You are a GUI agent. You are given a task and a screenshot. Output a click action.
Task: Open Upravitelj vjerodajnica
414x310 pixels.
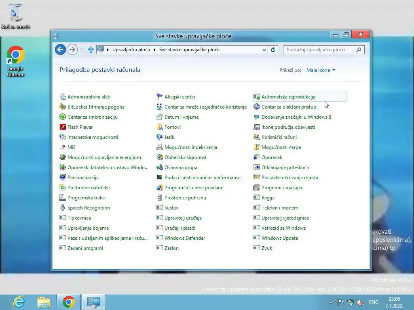tap(285, 218)
